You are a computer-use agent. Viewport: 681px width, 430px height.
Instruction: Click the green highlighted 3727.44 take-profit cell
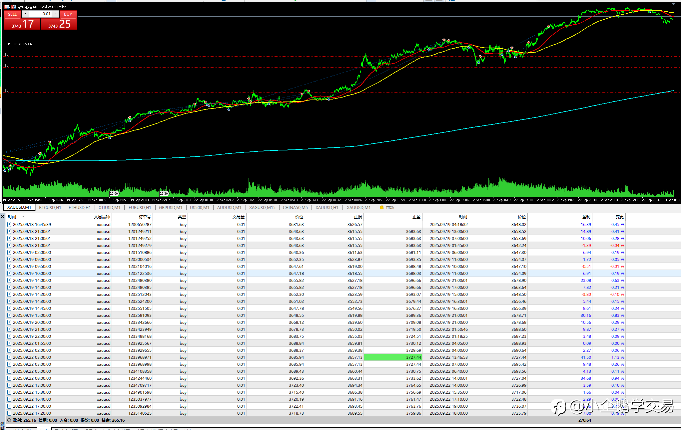[393, 357]
